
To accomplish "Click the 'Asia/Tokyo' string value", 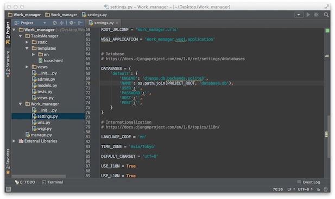I will pos(142,147).
